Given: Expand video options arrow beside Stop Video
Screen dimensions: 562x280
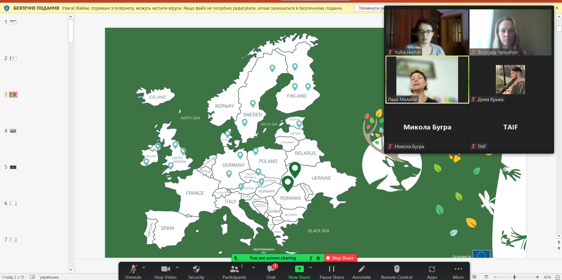Looking at the screenshot, I should coord(177,267).
